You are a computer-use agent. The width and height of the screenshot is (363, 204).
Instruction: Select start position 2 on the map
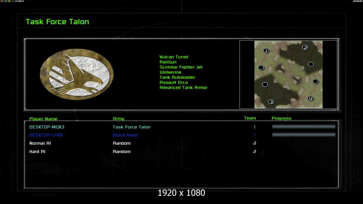pyautogui.click(x=305, y=47)
